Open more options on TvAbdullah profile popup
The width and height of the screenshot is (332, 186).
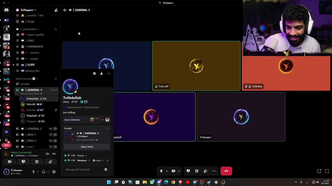[109, 74]
